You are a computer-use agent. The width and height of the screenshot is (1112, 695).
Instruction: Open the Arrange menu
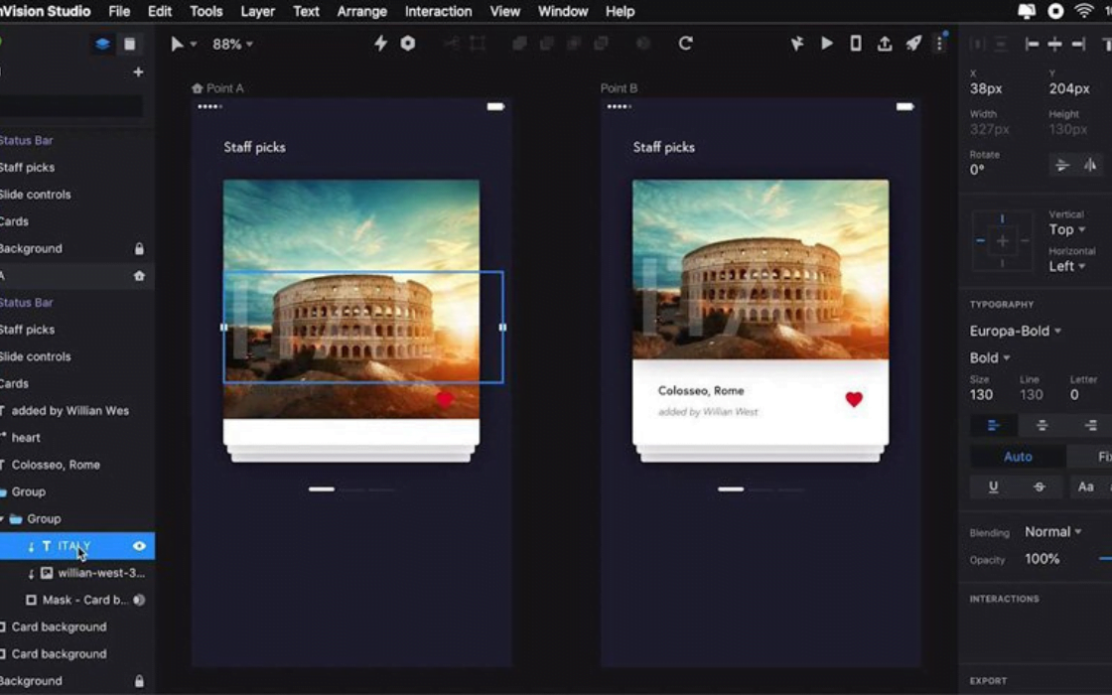click(362, 11)
